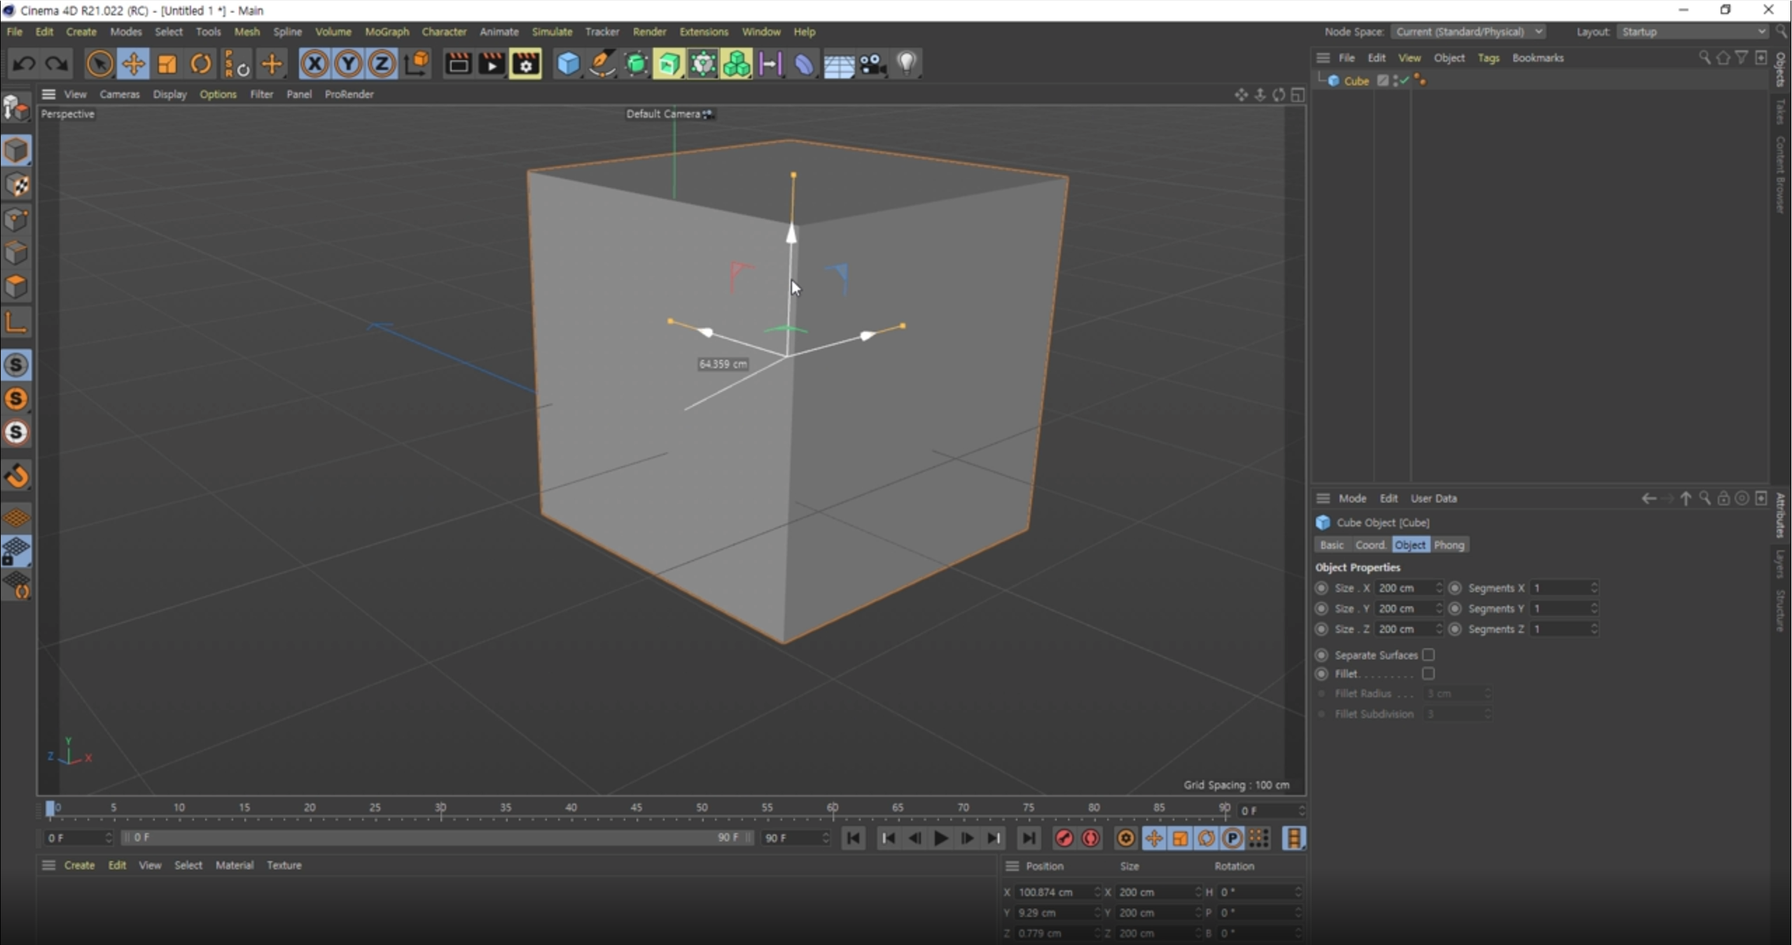Image resolution: width=1792 pixels, height=945 pixels.
Task: Play the animation forwards
Action: [x=940, y=838]
